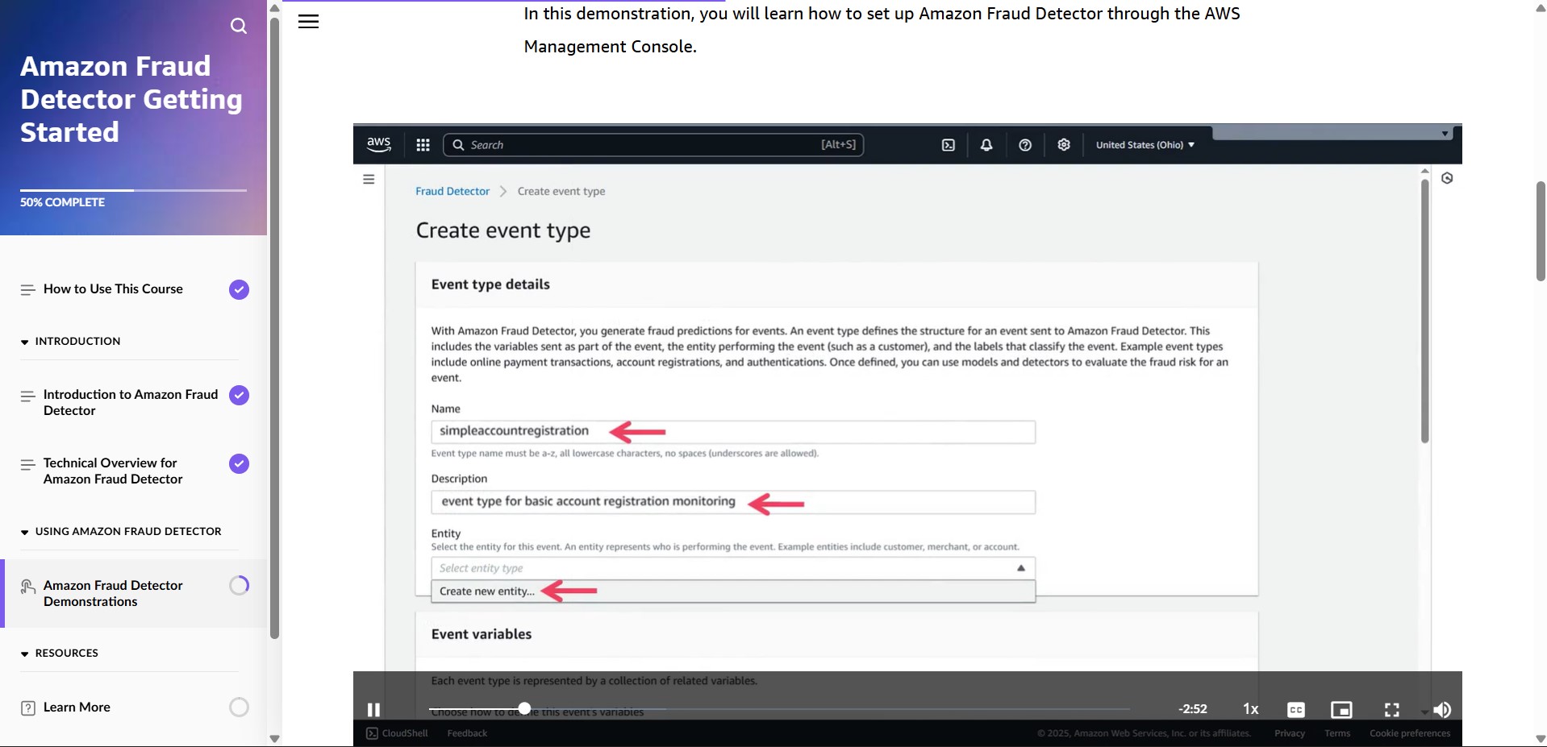The height and width of the screenshot is (747, 1547).
Task: Open the course search magnifying glass
Action: point(239,26)
